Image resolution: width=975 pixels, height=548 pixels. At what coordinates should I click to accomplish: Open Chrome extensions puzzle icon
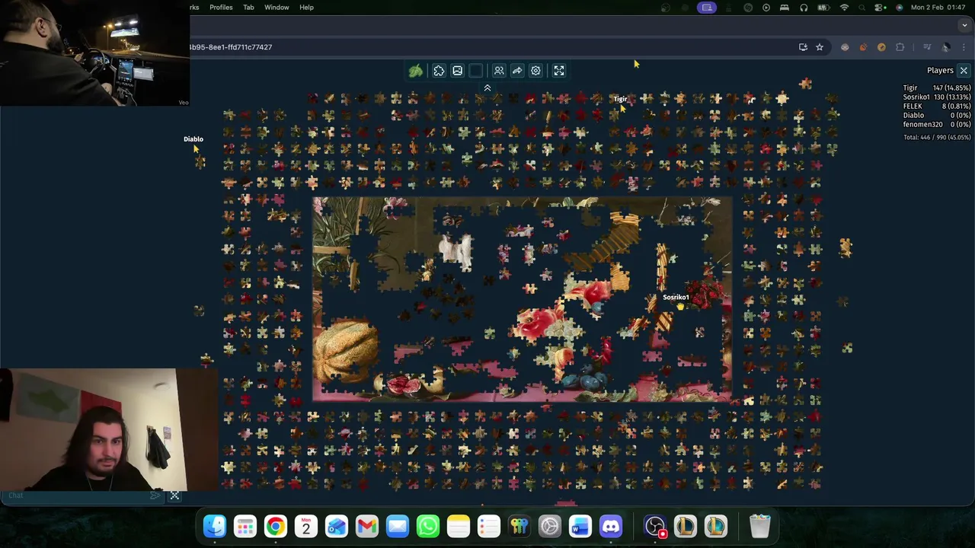(x=900, y=47)
